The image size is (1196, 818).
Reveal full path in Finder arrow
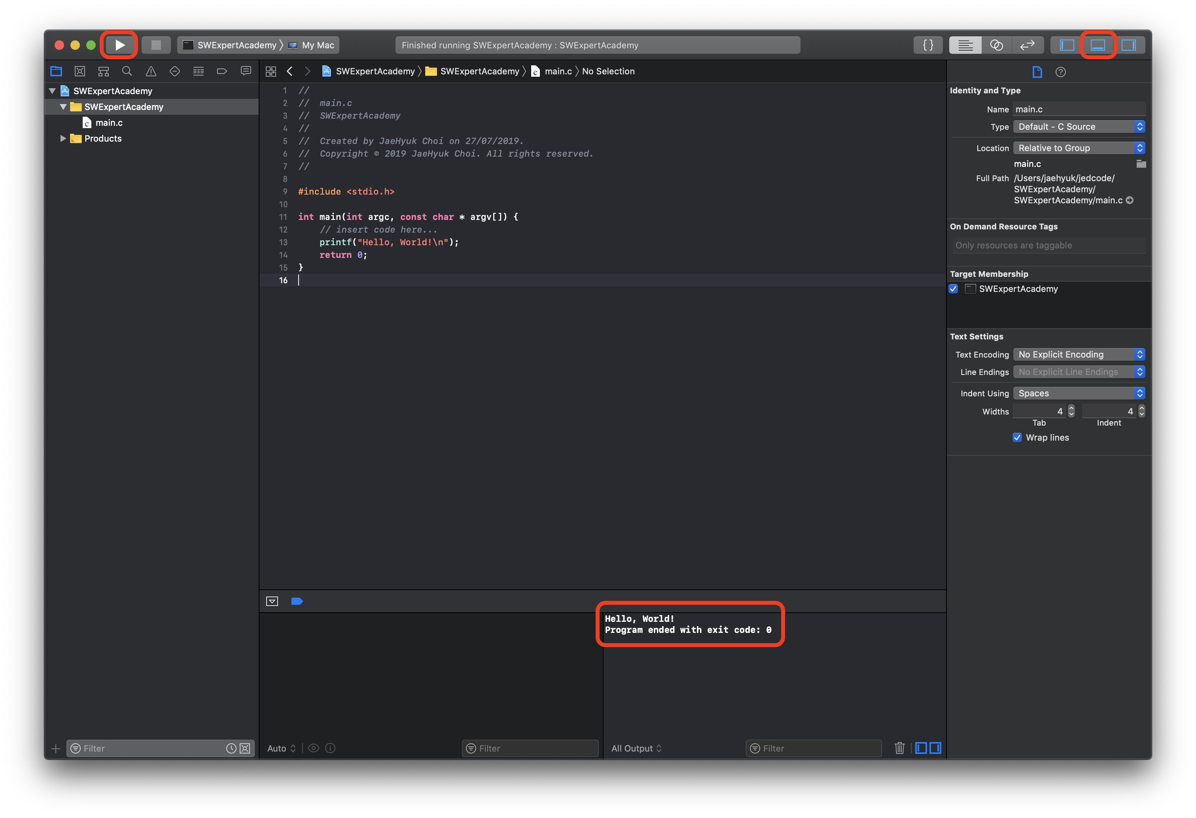1130,200
